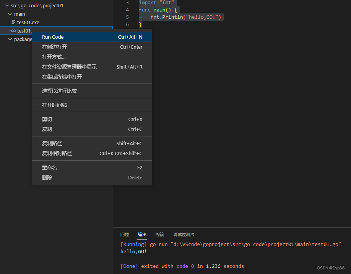Click the import "fmt" code line
Viewport: 351px width, 274px height.
pos(156,2)
